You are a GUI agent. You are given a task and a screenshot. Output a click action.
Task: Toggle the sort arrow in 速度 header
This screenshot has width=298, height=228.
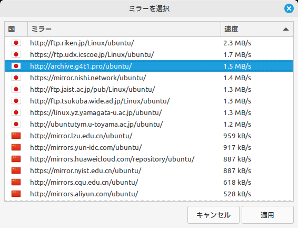[x=286, y=30]
